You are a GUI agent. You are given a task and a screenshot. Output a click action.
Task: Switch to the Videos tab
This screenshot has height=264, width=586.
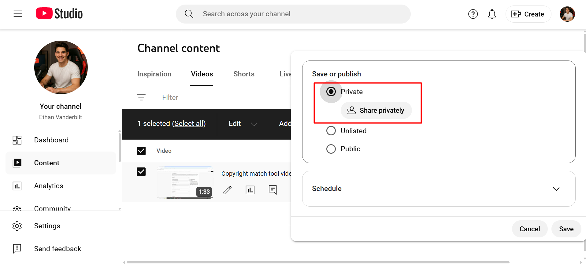(x=202, y=74)
